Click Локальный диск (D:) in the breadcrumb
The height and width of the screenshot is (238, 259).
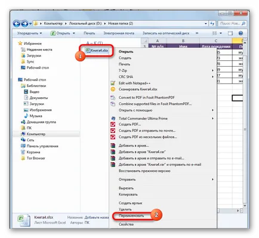click(x=85, y=23)
